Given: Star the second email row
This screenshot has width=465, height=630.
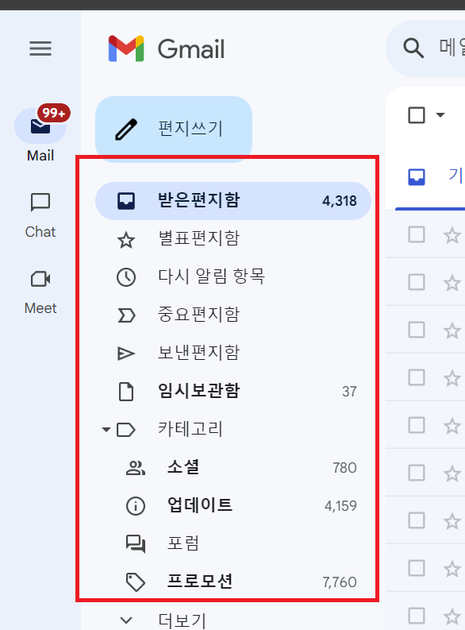Looking at the screenshot, I should [452, 284].
